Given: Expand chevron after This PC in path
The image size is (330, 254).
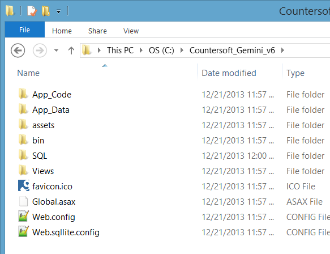Looking at the screenshot, I should (x=141, y=50).
